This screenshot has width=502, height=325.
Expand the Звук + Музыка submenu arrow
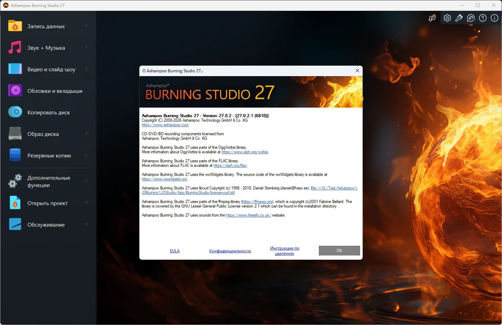click(x=87, y=47)
